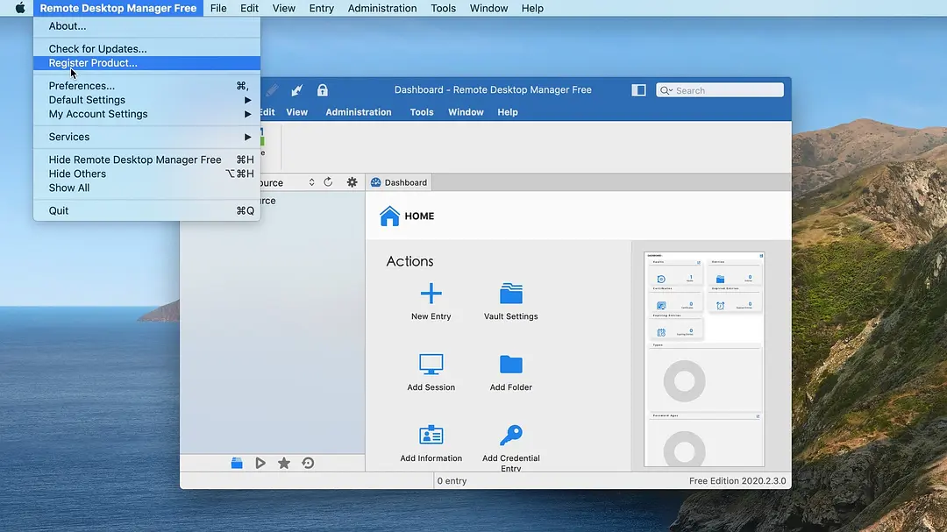Viewport: 947px width, 532px height.
Task: Open the macOS Help menu
Action: pos(532,8)
